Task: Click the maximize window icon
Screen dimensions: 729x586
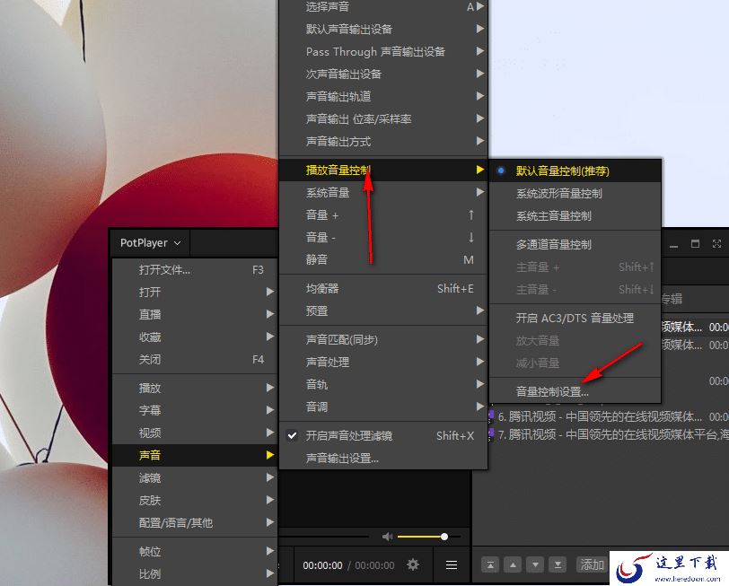Action: (696, 243)
